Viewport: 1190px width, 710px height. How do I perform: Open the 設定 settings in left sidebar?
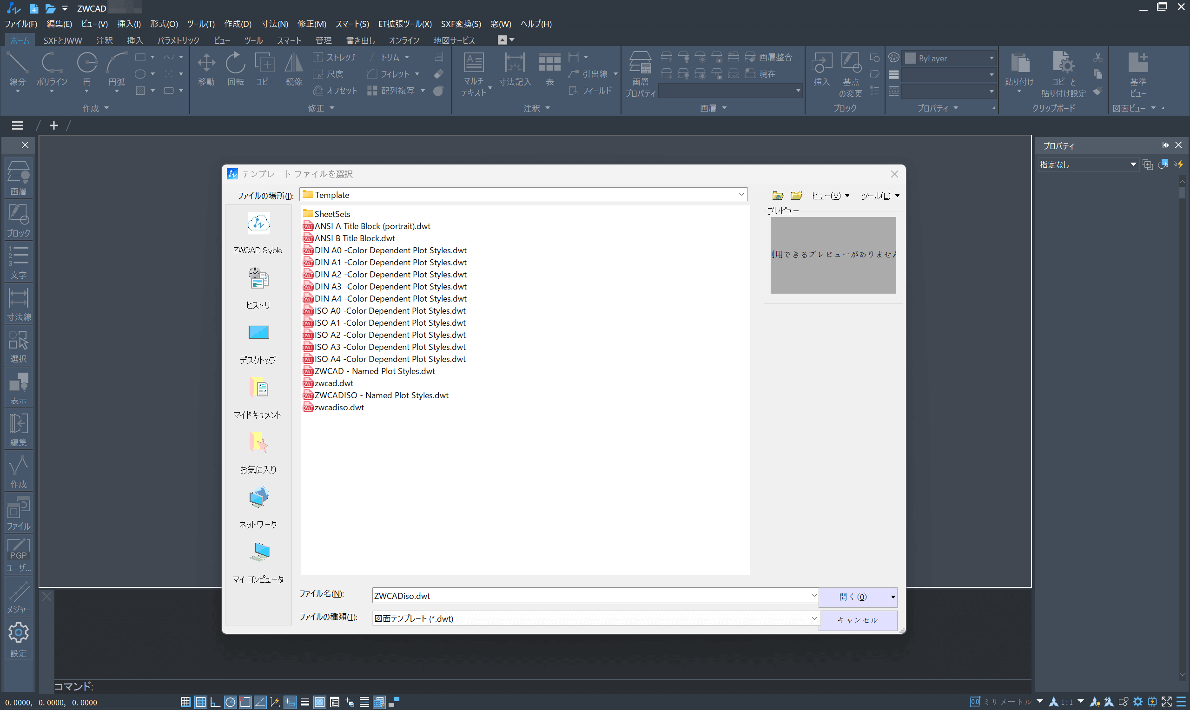point(18,640)
